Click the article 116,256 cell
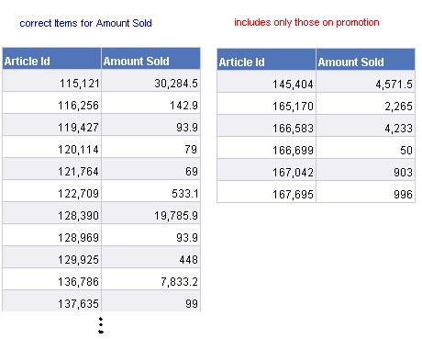 coord(51,103)
